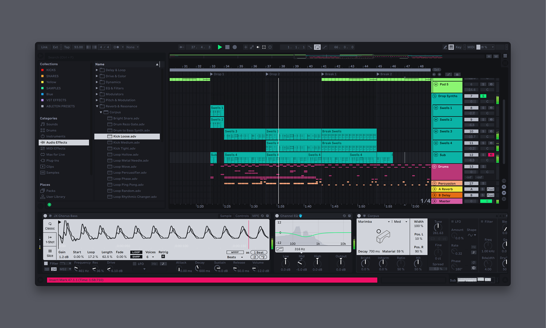Select the Classic playback mode in Sampler
546x328 pixels.
tap(50, 226)
